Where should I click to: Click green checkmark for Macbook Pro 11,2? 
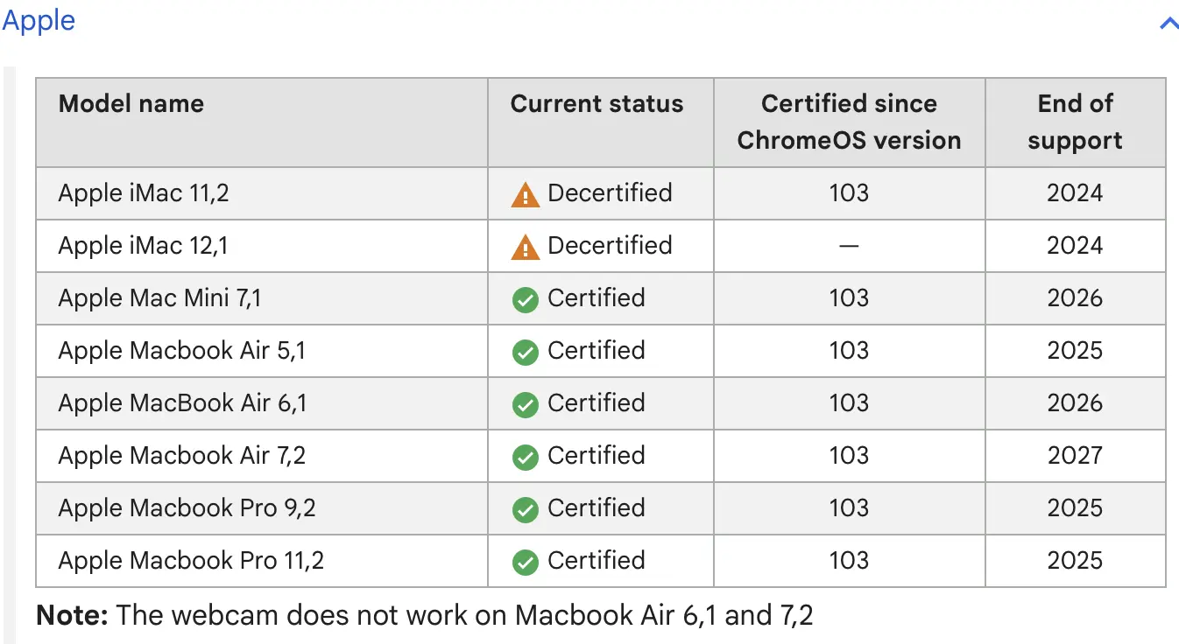coord(525,563)
